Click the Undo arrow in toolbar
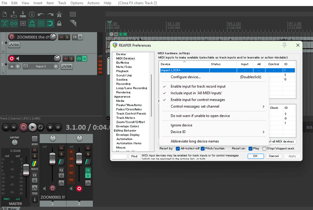The height and width of the screenshot is (210, 313). pos(41,14)
